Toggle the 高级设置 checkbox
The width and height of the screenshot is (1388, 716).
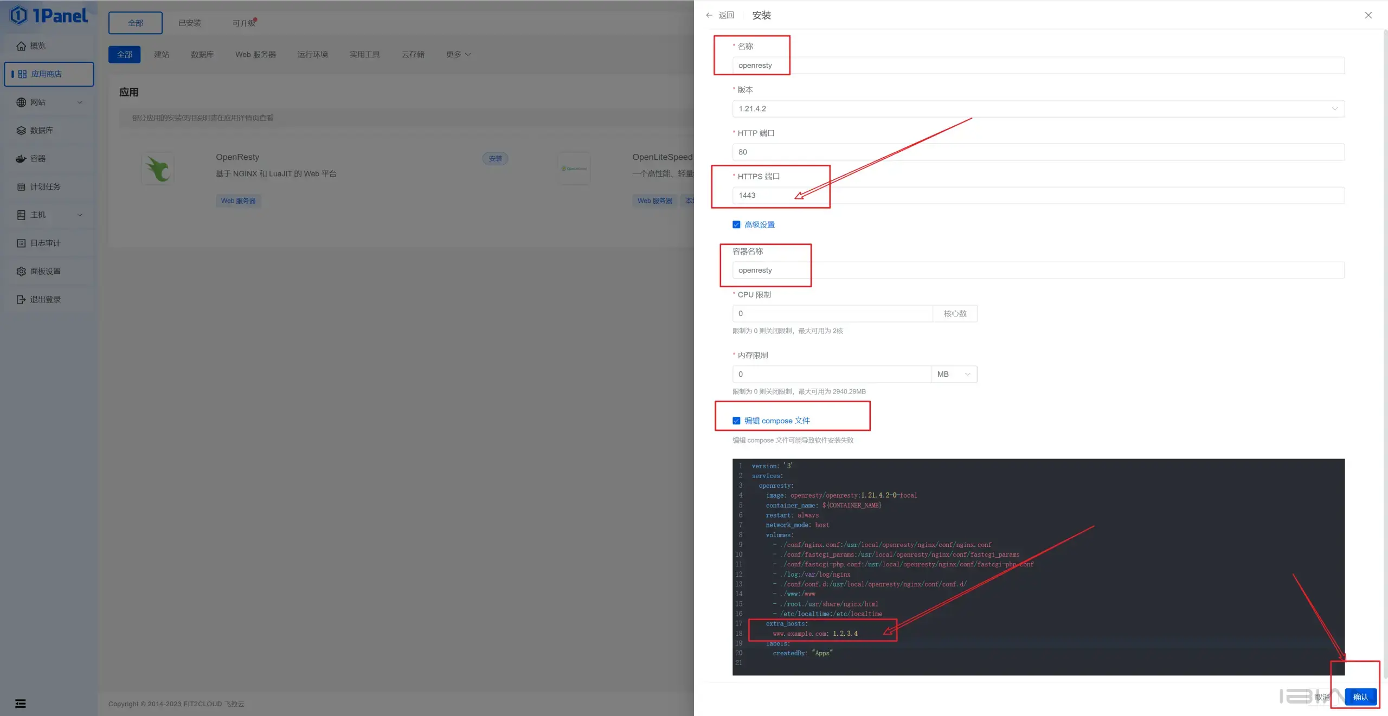pos(736,225)
